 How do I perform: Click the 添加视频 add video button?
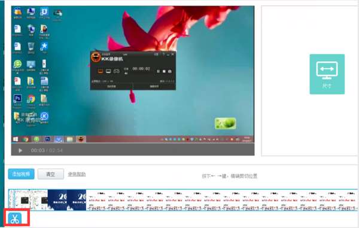[x=22, y=174]
